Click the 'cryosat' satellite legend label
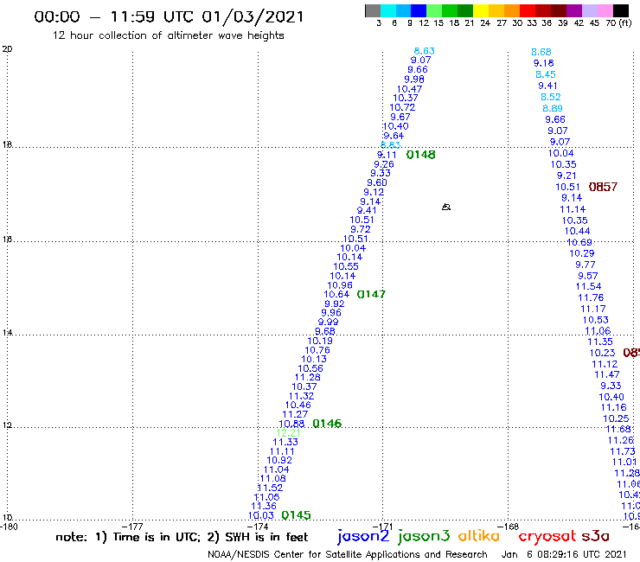Screen dimensions: 640x562 (x=547, y=537)
